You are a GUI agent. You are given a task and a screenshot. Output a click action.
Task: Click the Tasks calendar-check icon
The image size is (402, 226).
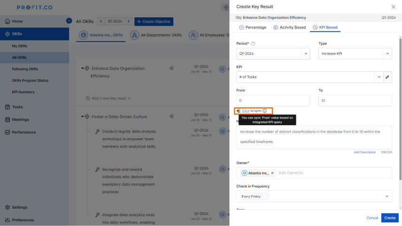[8, 107]
